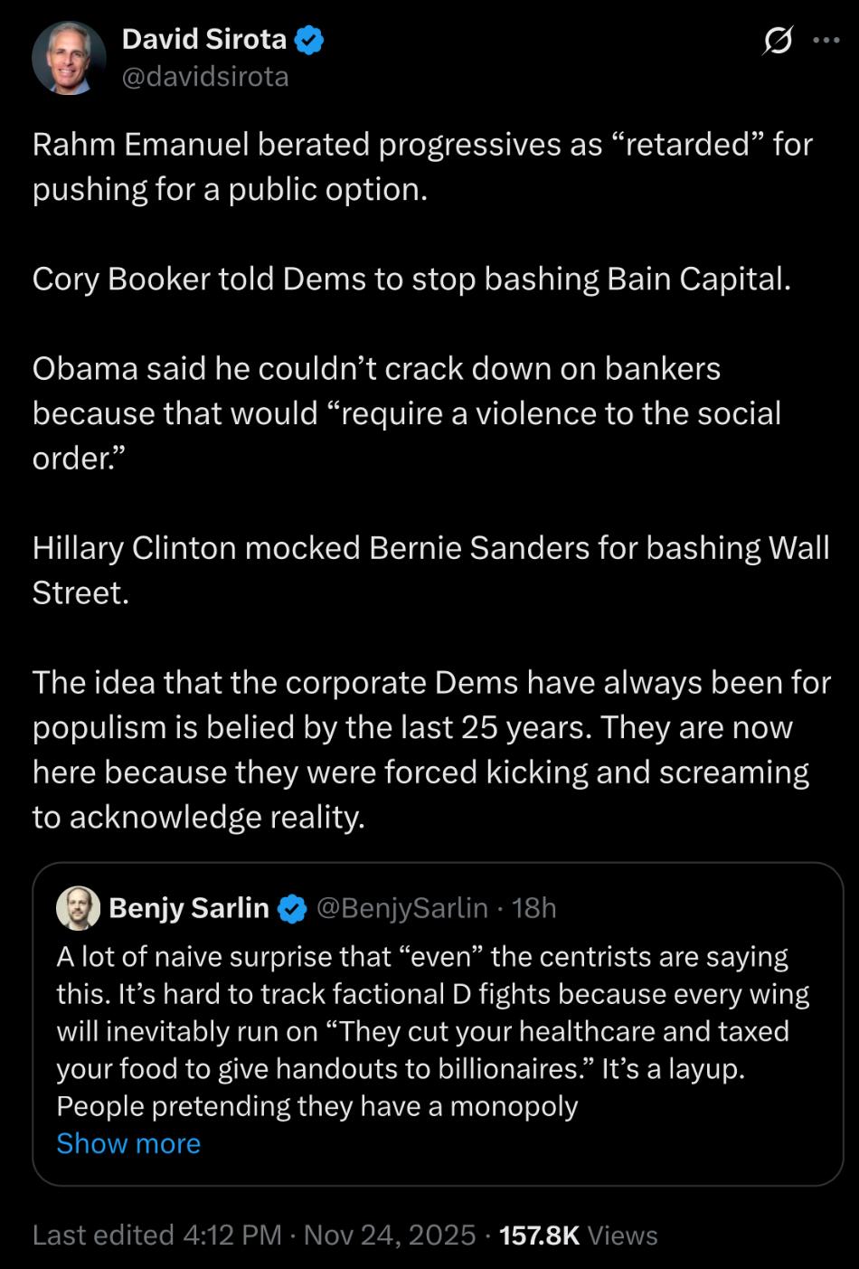Expand quoted post with Show more
The height and width of the screenshot is (1269, 859).
[128, 1143]
